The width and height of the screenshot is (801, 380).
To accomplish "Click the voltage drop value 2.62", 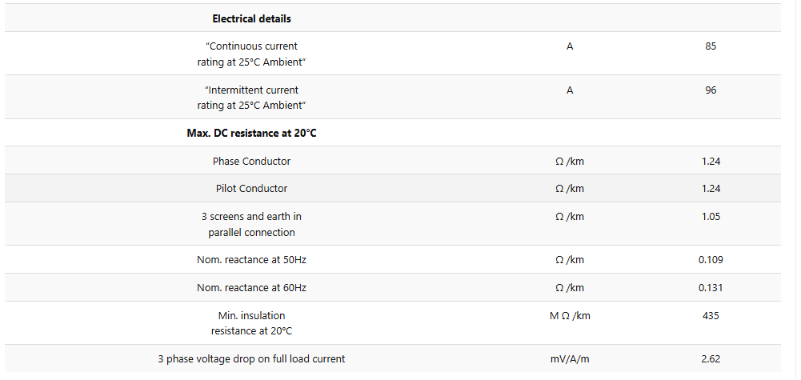I will coord(711,359).
